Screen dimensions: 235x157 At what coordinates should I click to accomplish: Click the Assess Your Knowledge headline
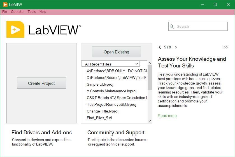192,62
